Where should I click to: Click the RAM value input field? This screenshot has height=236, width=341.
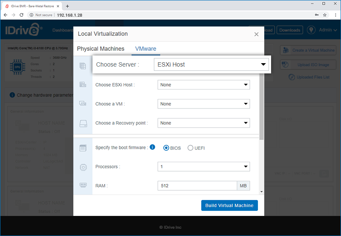[x=197, y=186]
